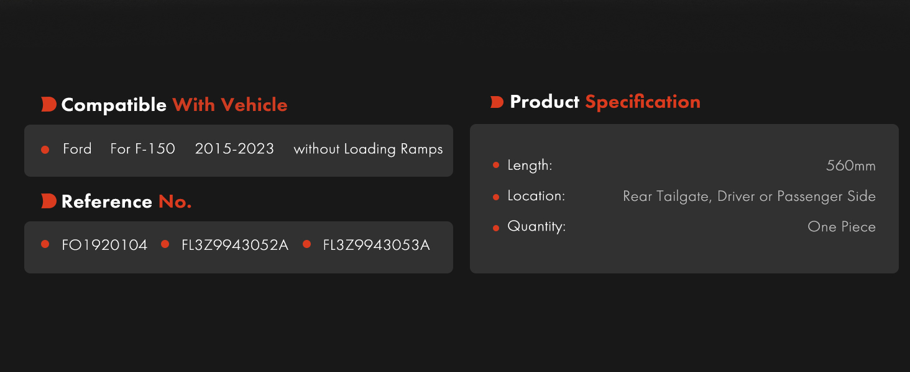Click the red bullet before Ford
The image size is (910, 372).
[45, 149]
